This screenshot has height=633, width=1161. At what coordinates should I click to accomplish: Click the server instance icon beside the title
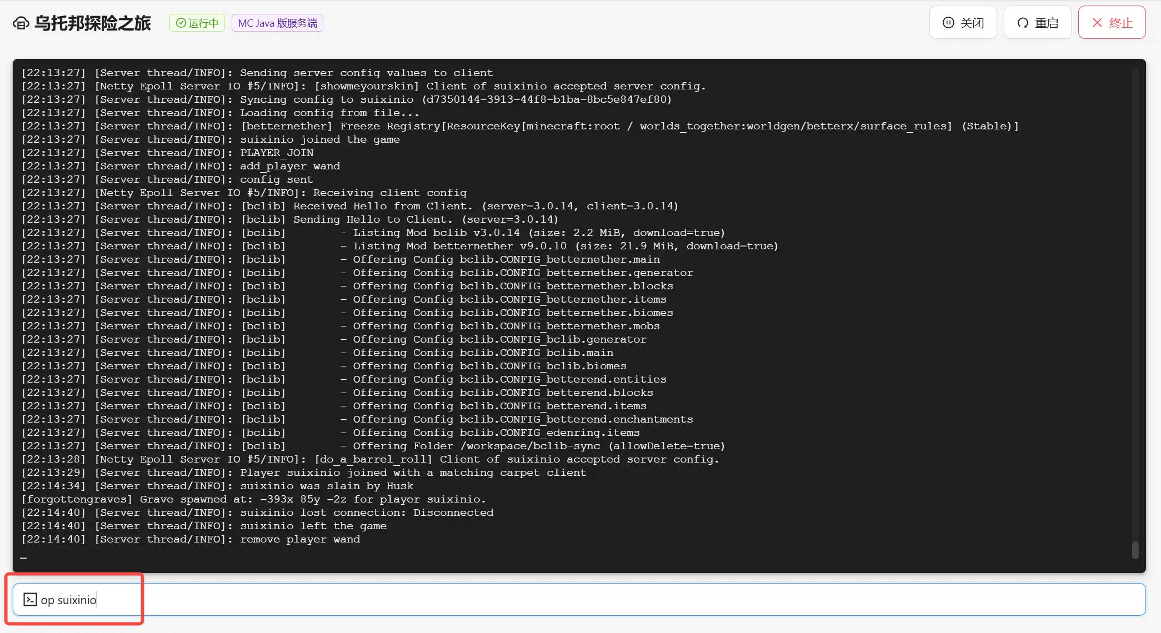click(x=21, y=23)
